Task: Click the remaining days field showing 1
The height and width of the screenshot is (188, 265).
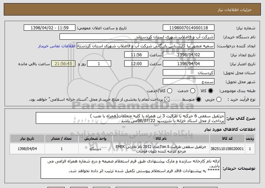Action: tap(99, 64)
